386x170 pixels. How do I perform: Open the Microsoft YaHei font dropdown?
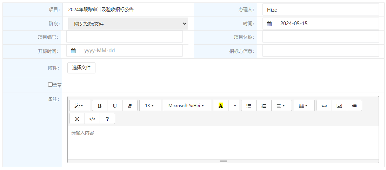[187, 106]
